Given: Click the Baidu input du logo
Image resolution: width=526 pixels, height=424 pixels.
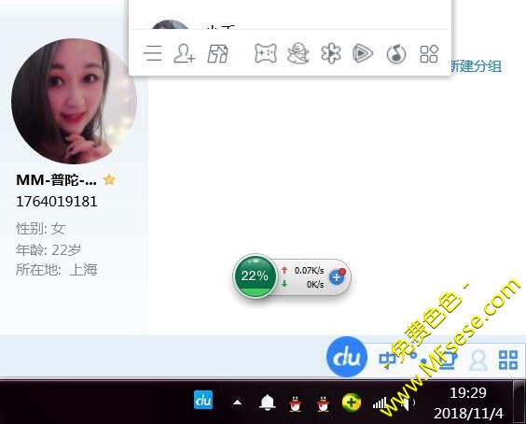Looking at the screenshot, I should pos(347,357).
